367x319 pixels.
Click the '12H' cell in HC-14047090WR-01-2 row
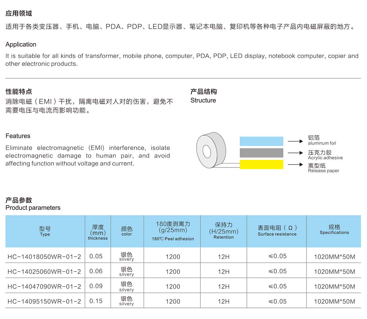pyautogui.click(x=224, y=287)
